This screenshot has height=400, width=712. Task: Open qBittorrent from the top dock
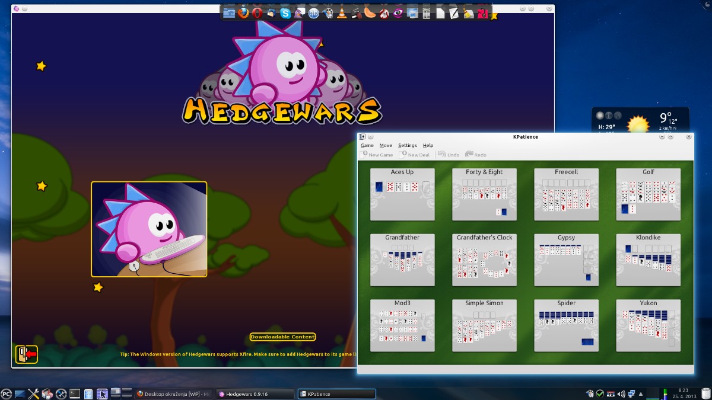click(x=313, y=13)
